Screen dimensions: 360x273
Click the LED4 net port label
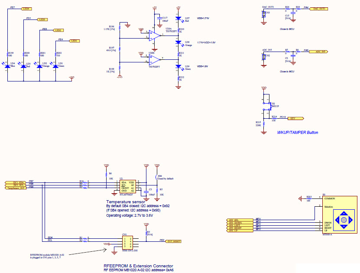coord(28,8)
